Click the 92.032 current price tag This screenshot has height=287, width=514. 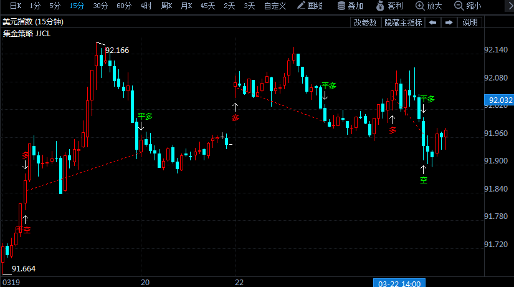pos(499,100)
